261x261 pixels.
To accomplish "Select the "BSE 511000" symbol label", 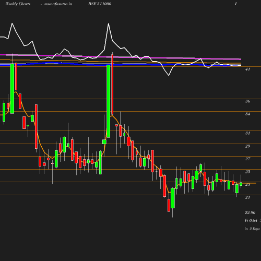I will click(x=100, y=4).
